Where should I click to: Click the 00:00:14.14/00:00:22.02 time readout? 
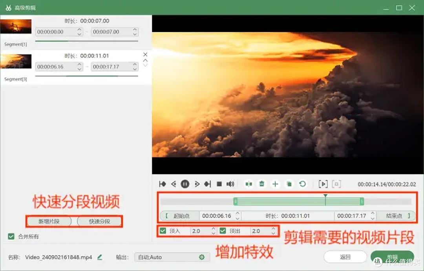(x=387, y=184)
